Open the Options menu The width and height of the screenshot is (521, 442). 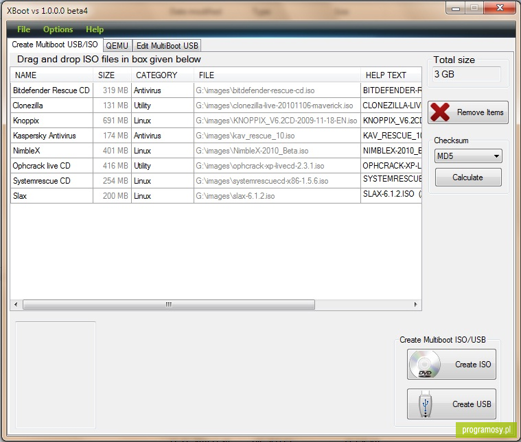58,29
